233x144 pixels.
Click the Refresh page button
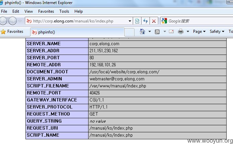click(x=145, y=21)
